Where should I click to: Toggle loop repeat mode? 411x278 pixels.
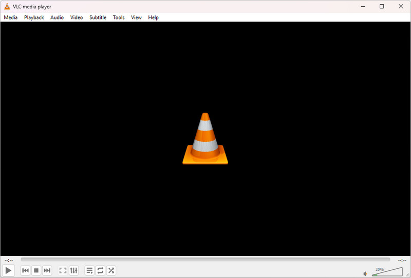(x=100, y=270)
